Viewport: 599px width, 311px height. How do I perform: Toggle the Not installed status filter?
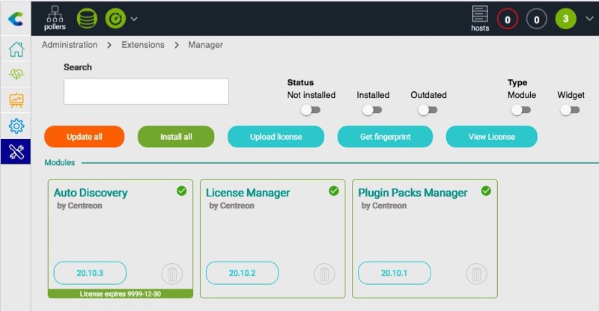click(x=311, y=110)
